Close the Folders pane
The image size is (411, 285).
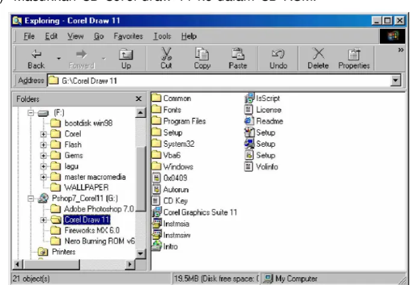(138, 99)
